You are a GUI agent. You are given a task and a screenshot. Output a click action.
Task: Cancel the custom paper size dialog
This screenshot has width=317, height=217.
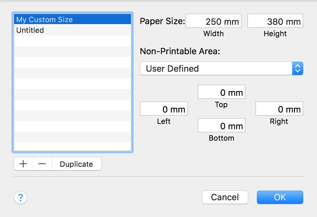[x=225, y=197]
